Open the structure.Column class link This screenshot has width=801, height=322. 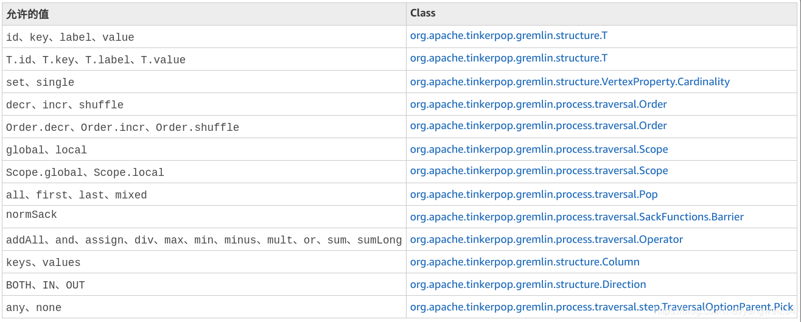(525, 262)
